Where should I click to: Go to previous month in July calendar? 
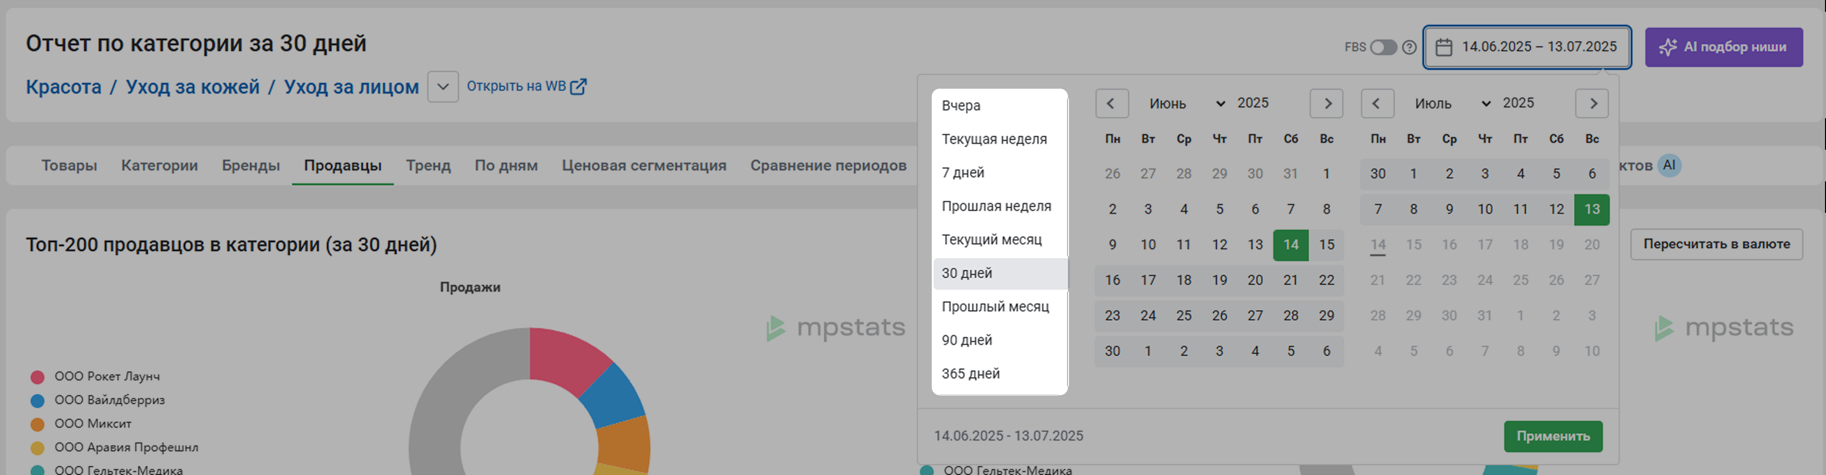pyautogui.click(x=1376, y=103)
